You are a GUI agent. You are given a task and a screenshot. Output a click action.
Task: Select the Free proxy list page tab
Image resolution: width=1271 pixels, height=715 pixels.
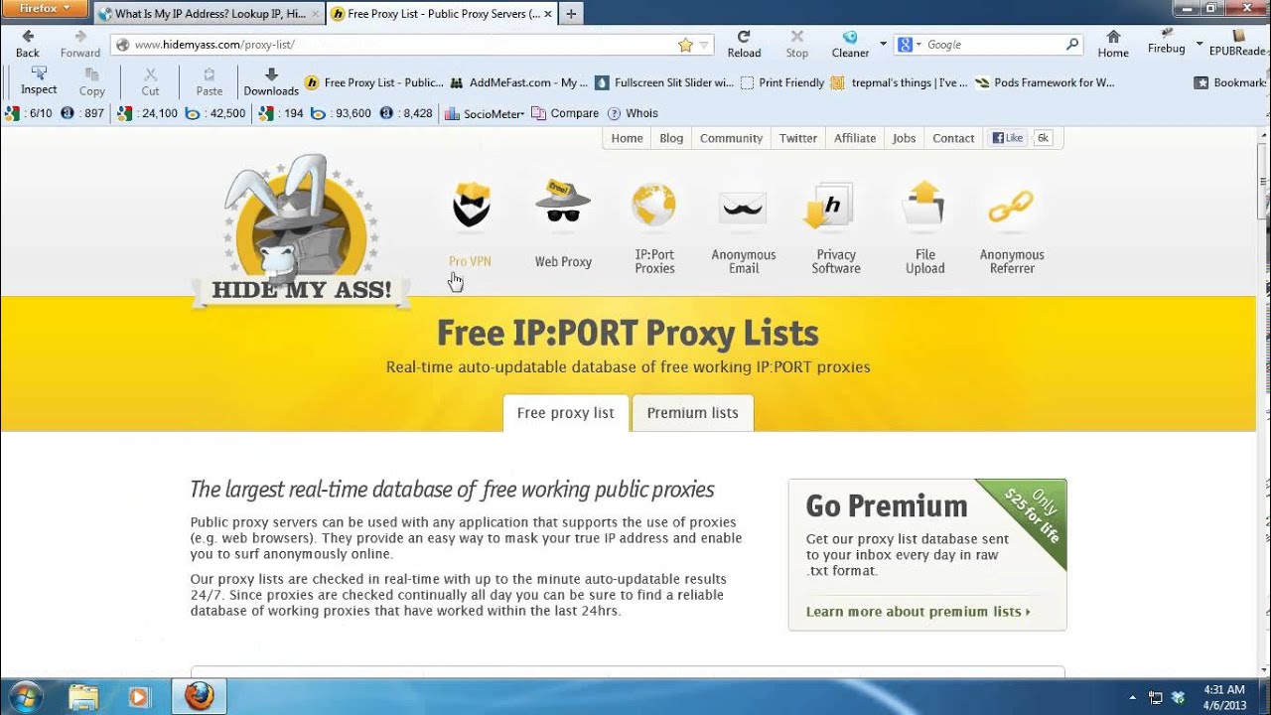(x=566, y=413)
